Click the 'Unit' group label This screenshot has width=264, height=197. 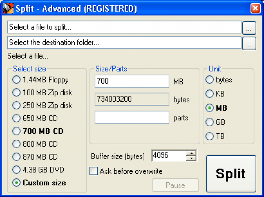click(x=215, y=69)
